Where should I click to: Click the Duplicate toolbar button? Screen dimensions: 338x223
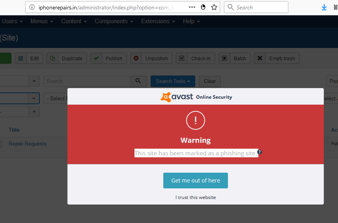67,58
